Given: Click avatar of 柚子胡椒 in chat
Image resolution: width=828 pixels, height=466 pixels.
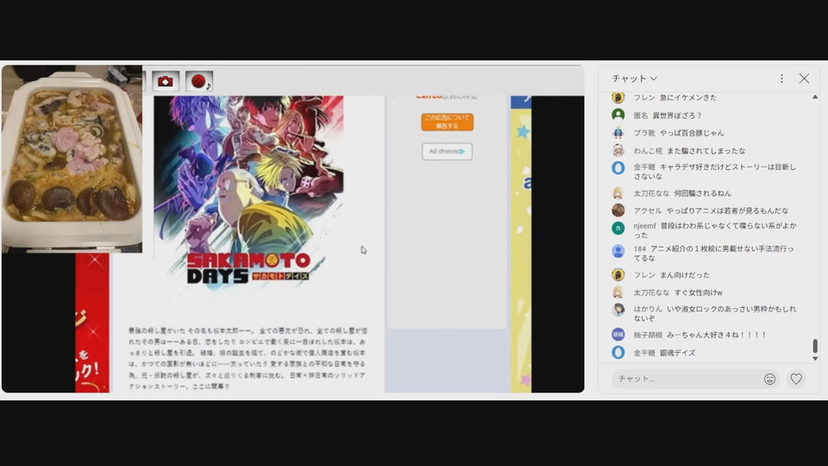Looking at the screenshot, I should (x=618, y=335).
